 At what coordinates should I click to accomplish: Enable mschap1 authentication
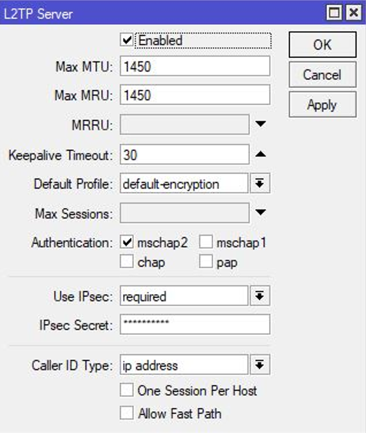click(x=206, y=242)
